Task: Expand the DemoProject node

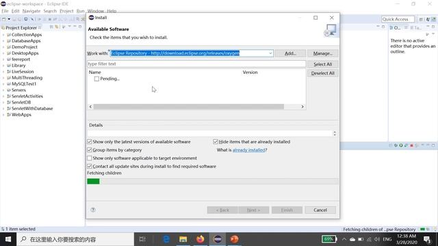Action: [3, 47]
